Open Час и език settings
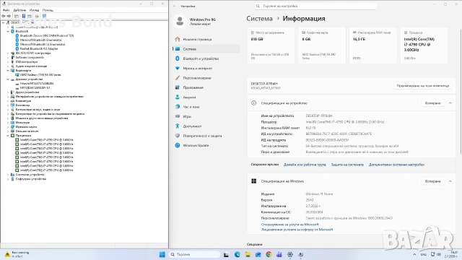The height and width of the screenshot is (260, 462). [x=206, y=107]
